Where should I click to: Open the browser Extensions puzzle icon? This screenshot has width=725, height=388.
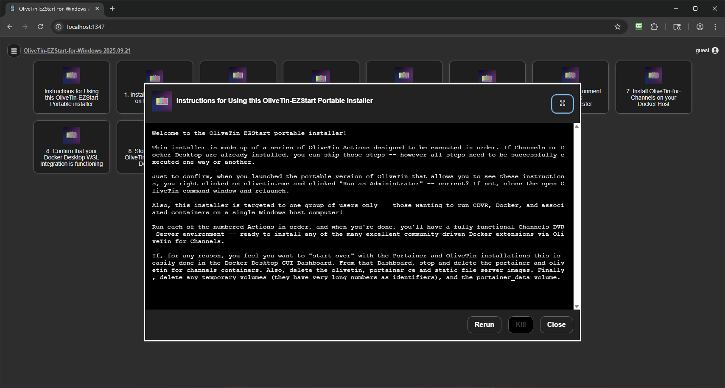coord(654,27)
